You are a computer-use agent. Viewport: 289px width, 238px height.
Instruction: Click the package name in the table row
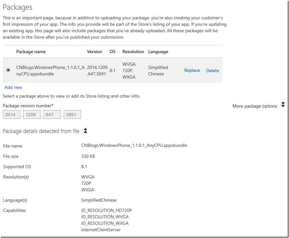point(50,71)
